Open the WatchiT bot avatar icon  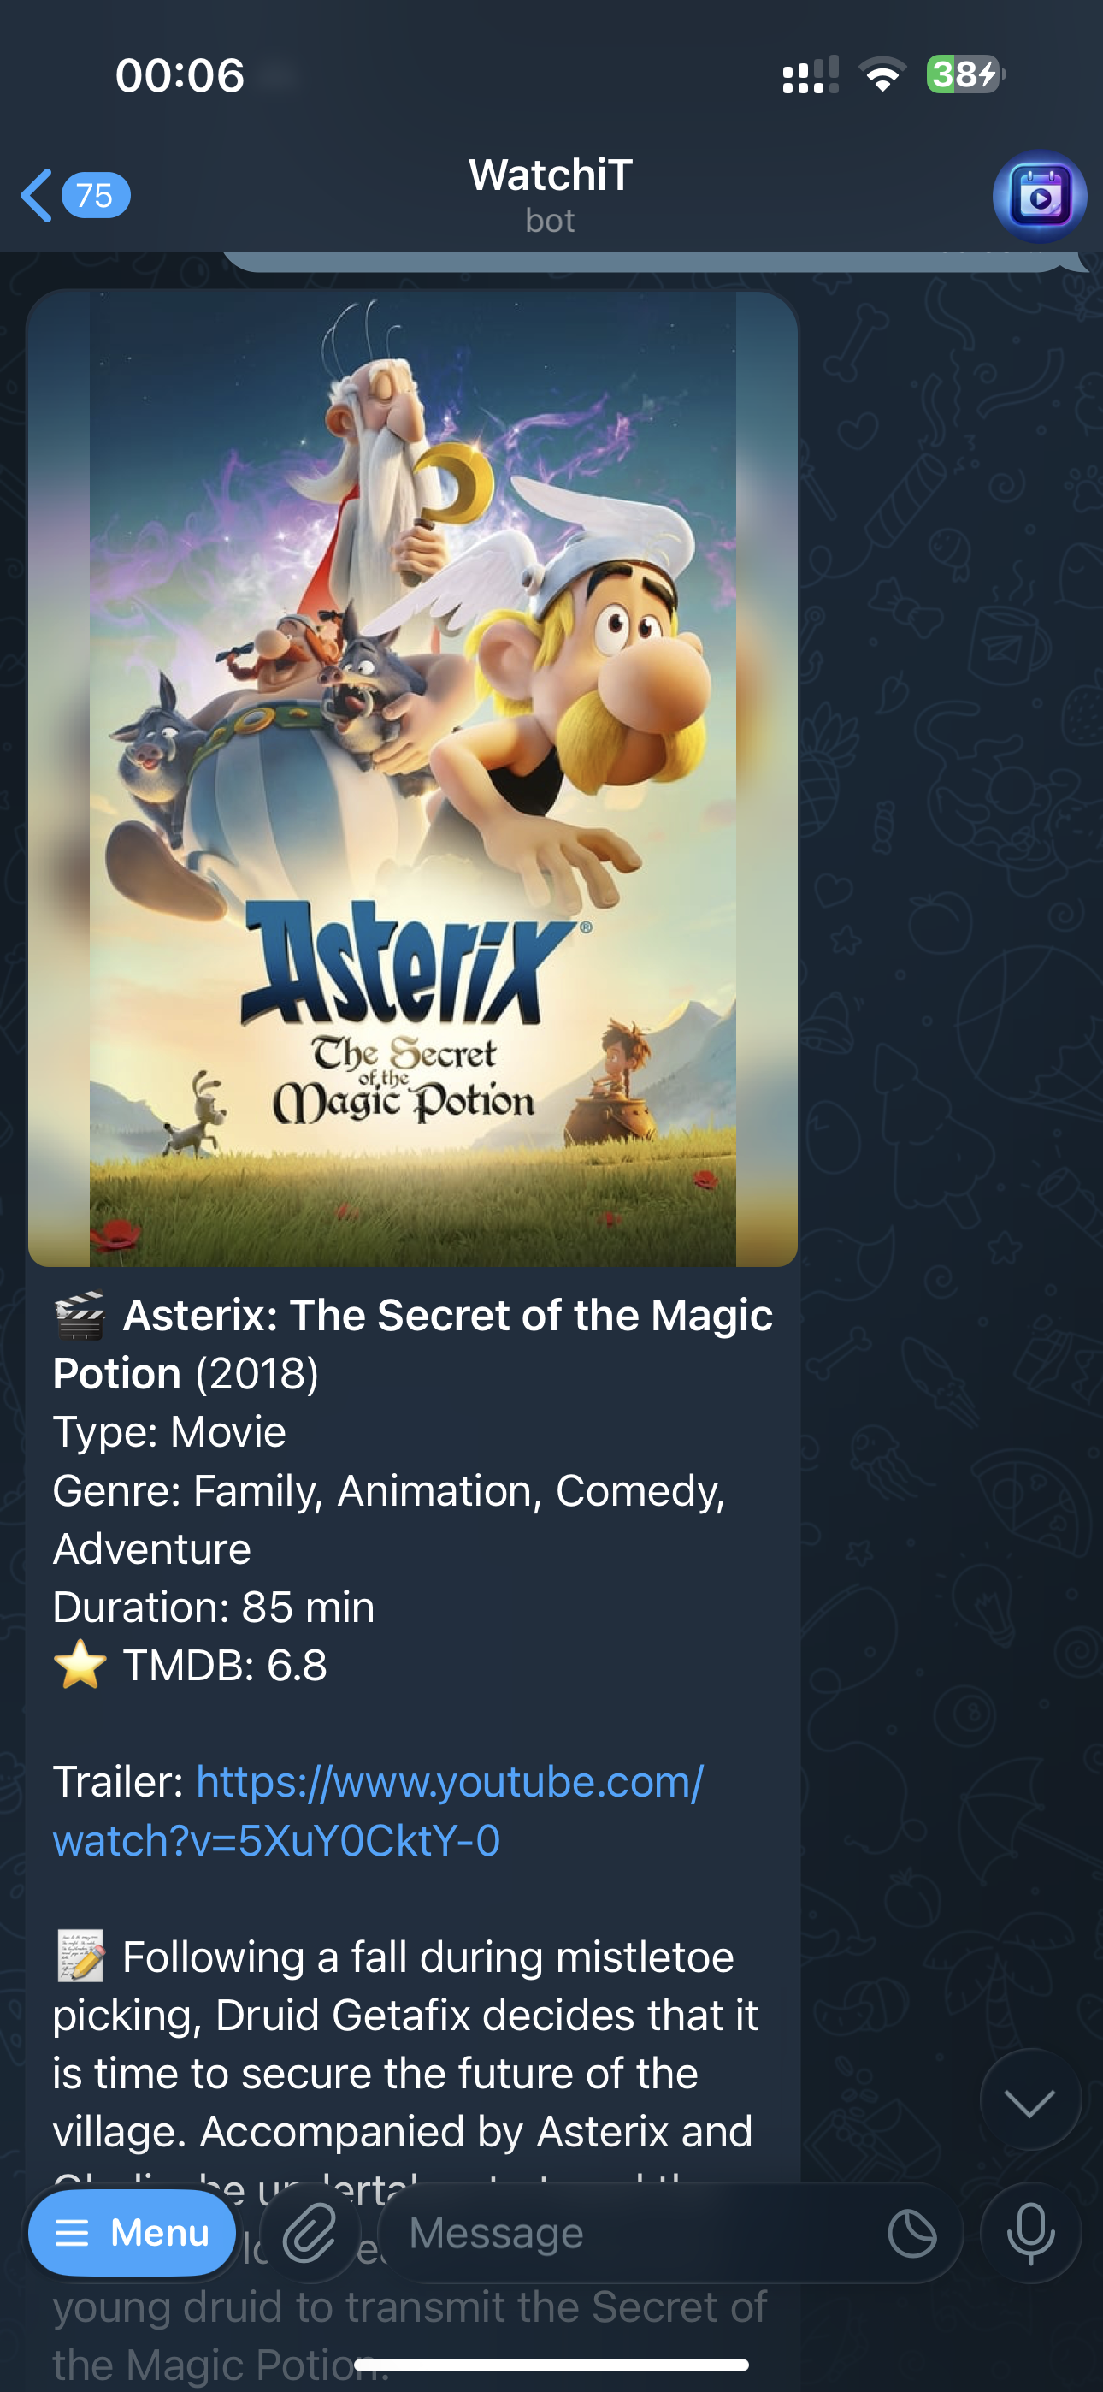[1039, 197]
